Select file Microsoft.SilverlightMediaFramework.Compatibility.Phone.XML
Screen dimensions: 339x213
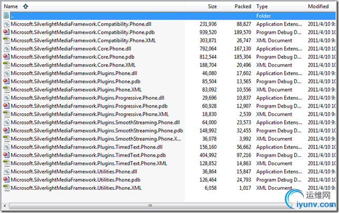83,41
